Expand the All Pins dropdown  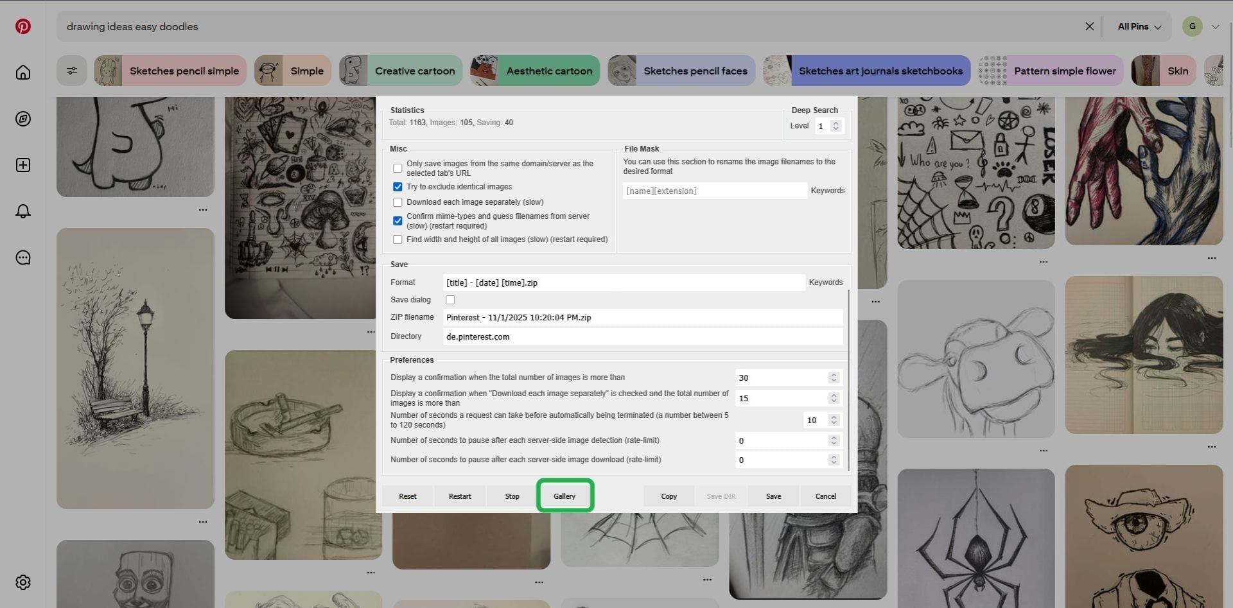[1139, 26]
